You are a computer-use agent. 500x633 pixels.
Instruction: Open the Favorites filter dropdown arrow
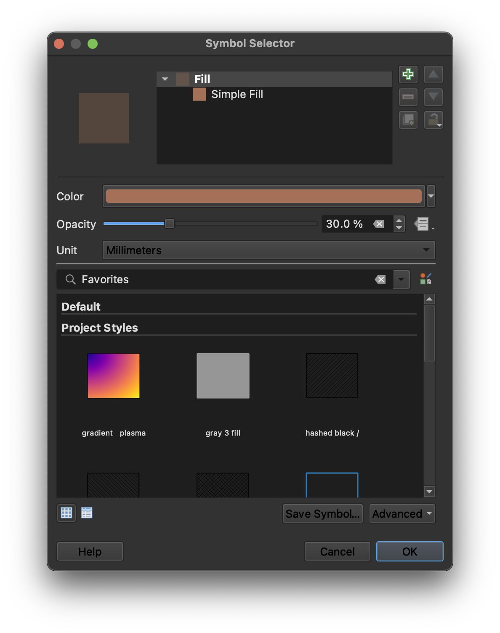(401, 279)
